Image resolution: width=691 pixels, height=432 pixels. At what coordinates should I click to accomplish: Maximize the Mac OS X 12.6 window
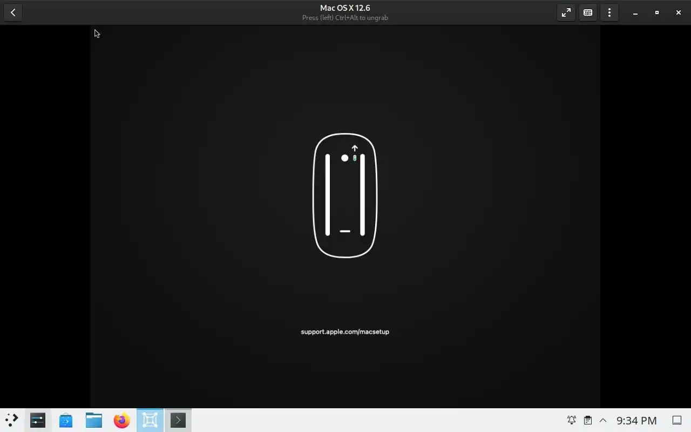[657, 12]
